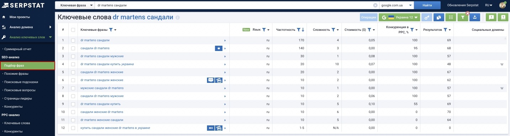Click the user avatar in the top bar
Viewport: 510px width, 136px height.
pos(503,5)
